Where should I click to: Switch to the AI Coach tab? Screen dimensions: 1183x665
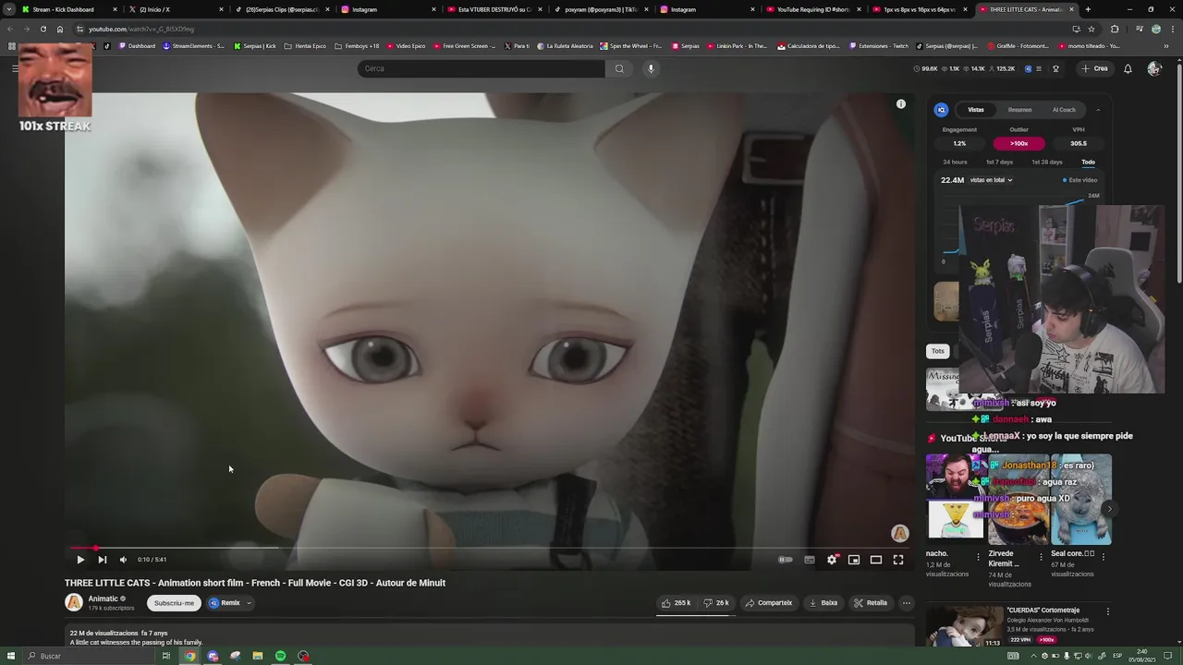point(1064,110)
